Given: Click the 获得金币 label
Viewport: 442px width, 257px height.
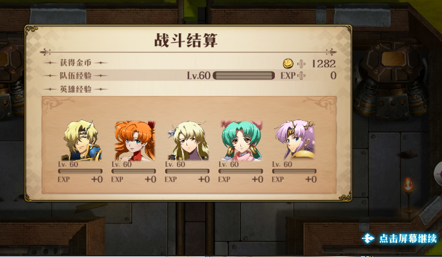Looking at the screenshot, I should pyautogui.click(x=76, y=63).
